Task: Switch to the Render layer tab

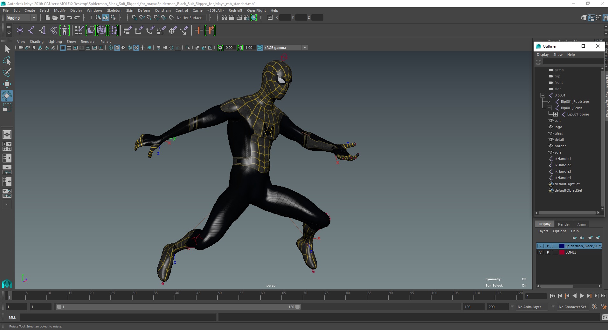Action: [564, 224]
